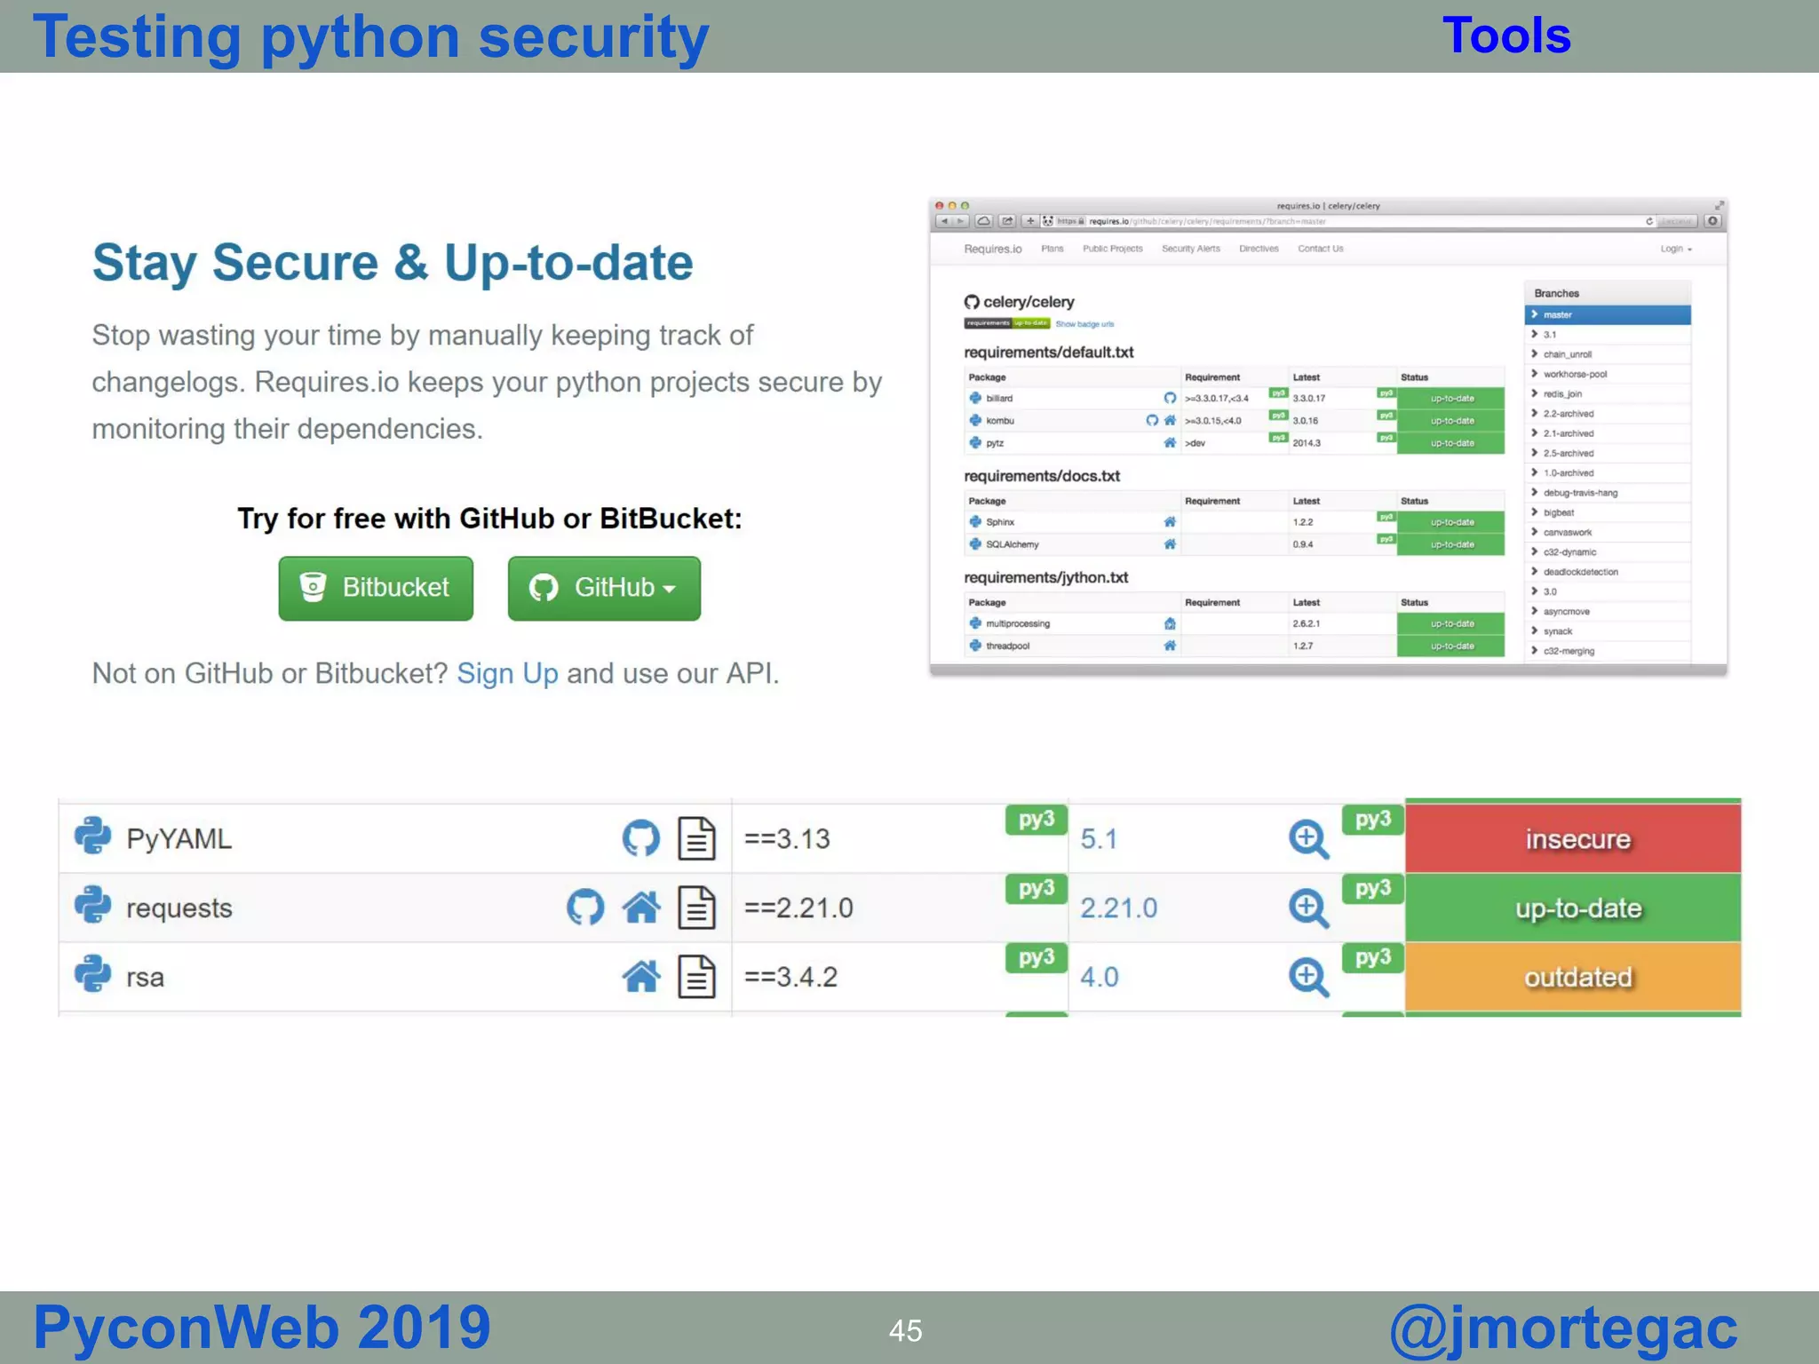Select the workhorse-pool branch
Viewport: 1819px width, 1364px height.
(x=1608, y=374)
